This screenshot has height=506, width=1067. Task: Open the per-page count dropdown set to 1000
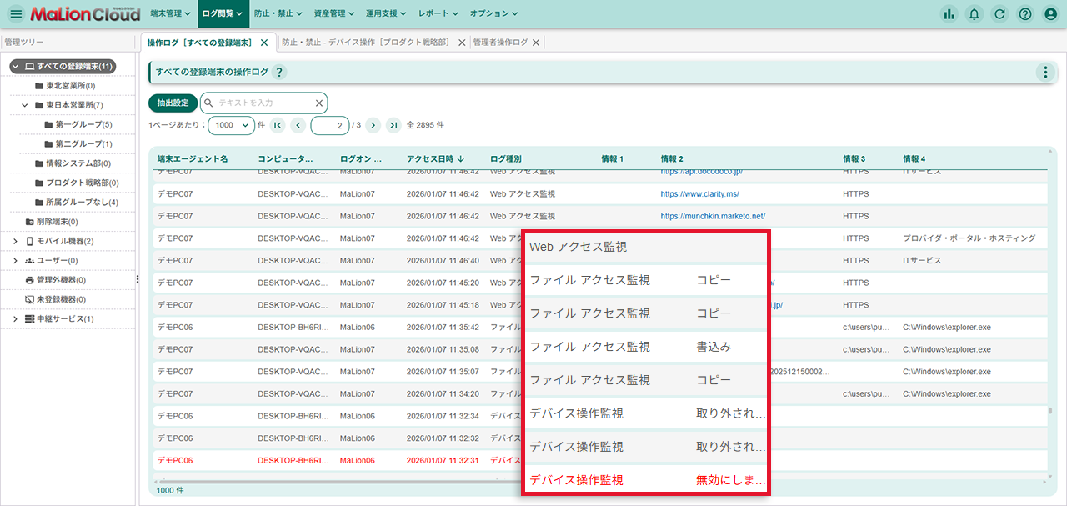pos(231,123)
